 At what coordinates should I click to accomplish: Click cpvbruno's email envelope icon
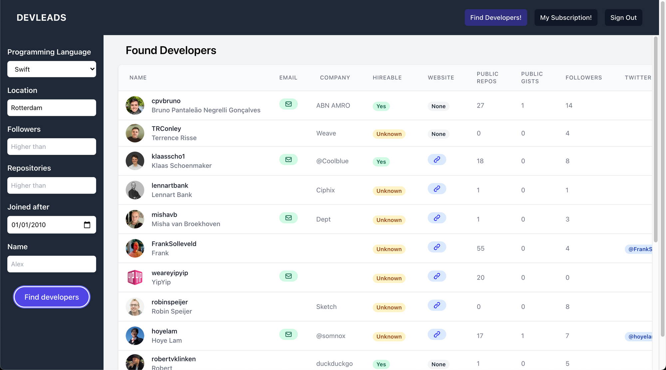click(x=288, y=104)
